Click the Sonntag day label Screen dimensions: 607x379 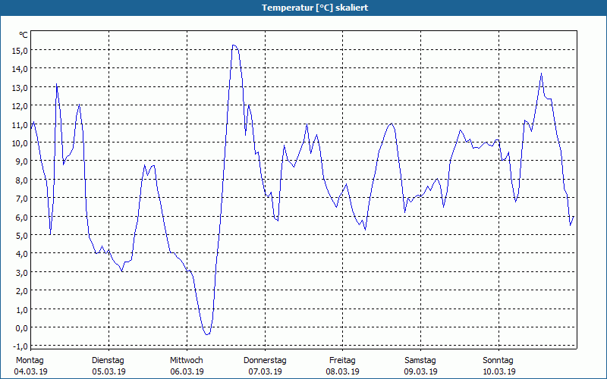point(498,361)
